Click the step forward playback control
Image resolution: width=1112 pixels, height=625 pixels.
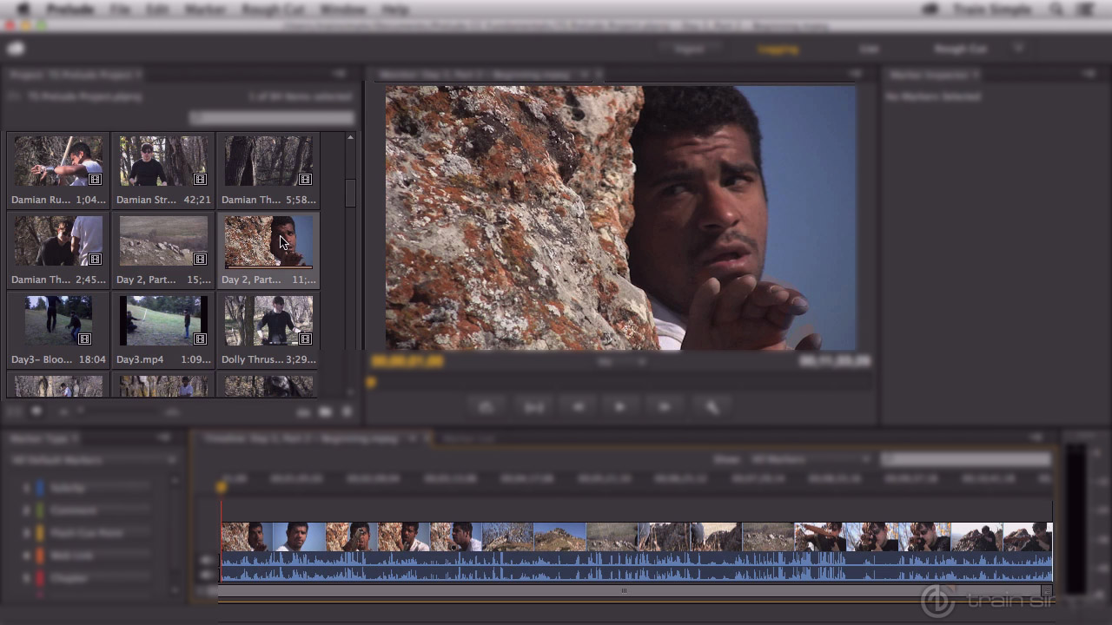(x=665, y=406)
